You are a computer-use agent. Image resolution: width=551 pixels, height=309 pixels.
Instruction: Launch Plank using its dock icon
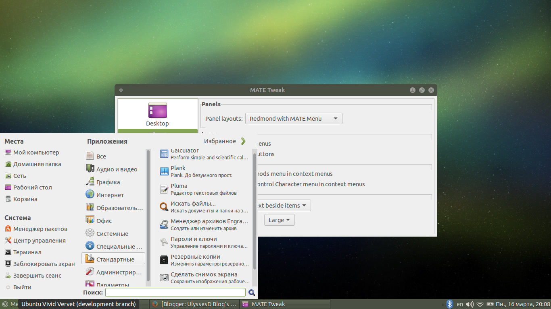pyautogui.click(x=164, y=171)
